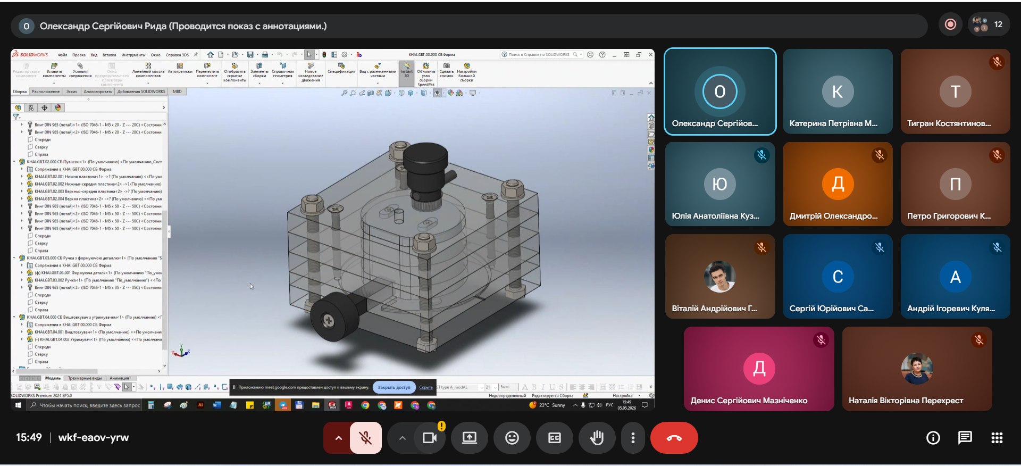Click Insert Components (Вставить компоненты) tool
The width and height of the screenshot is (1021, 466).
click(x=54, y=70)
